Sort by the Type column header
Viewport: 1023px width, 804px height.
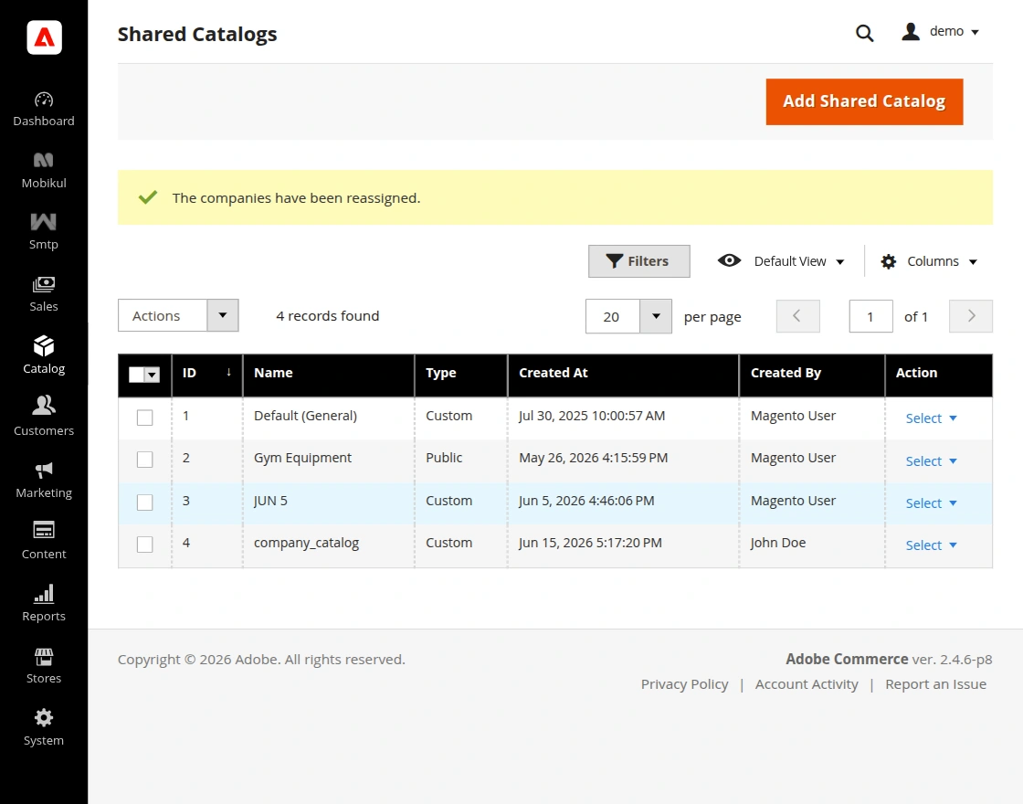(460, 376)
